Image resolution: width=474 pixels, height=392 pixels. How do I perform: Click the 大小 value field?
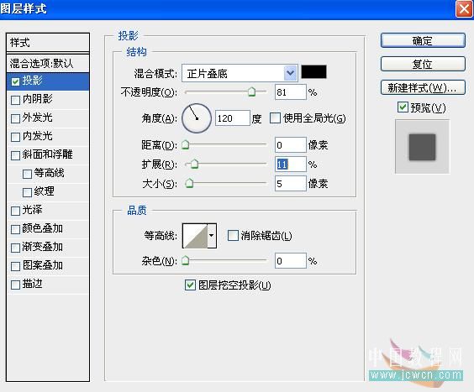(x=291, y=184)
